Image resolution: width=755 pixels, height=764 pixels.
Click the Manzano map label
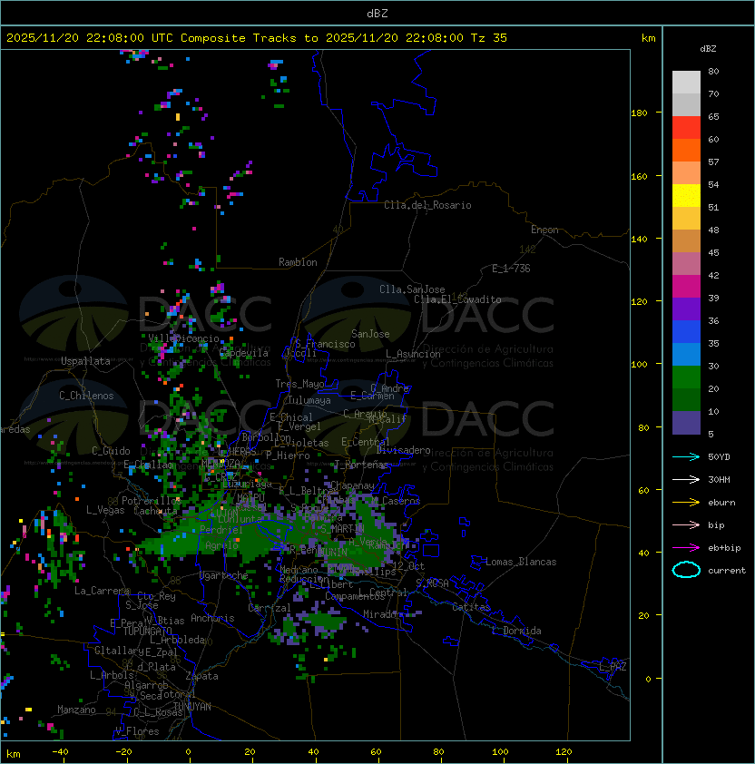pyautogui.click(x=76, y=710)
